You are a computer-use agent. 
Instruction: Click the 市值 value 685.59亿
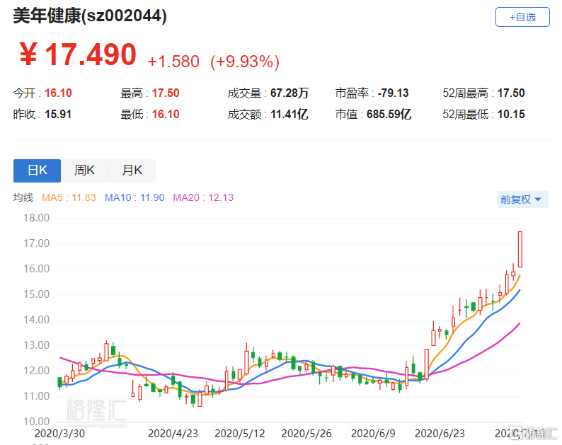389,115
